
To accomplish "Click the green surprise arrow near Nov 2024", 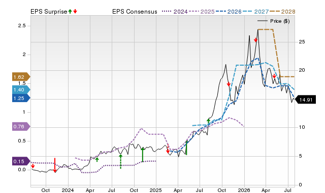I will click(143, 155).
